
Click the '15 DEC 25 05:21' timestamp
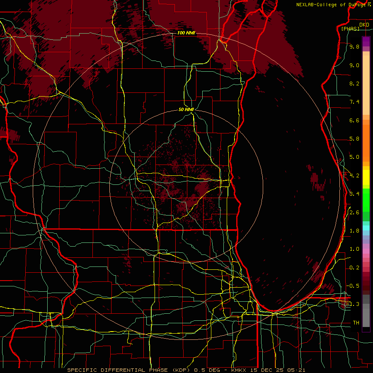point(278,370)
